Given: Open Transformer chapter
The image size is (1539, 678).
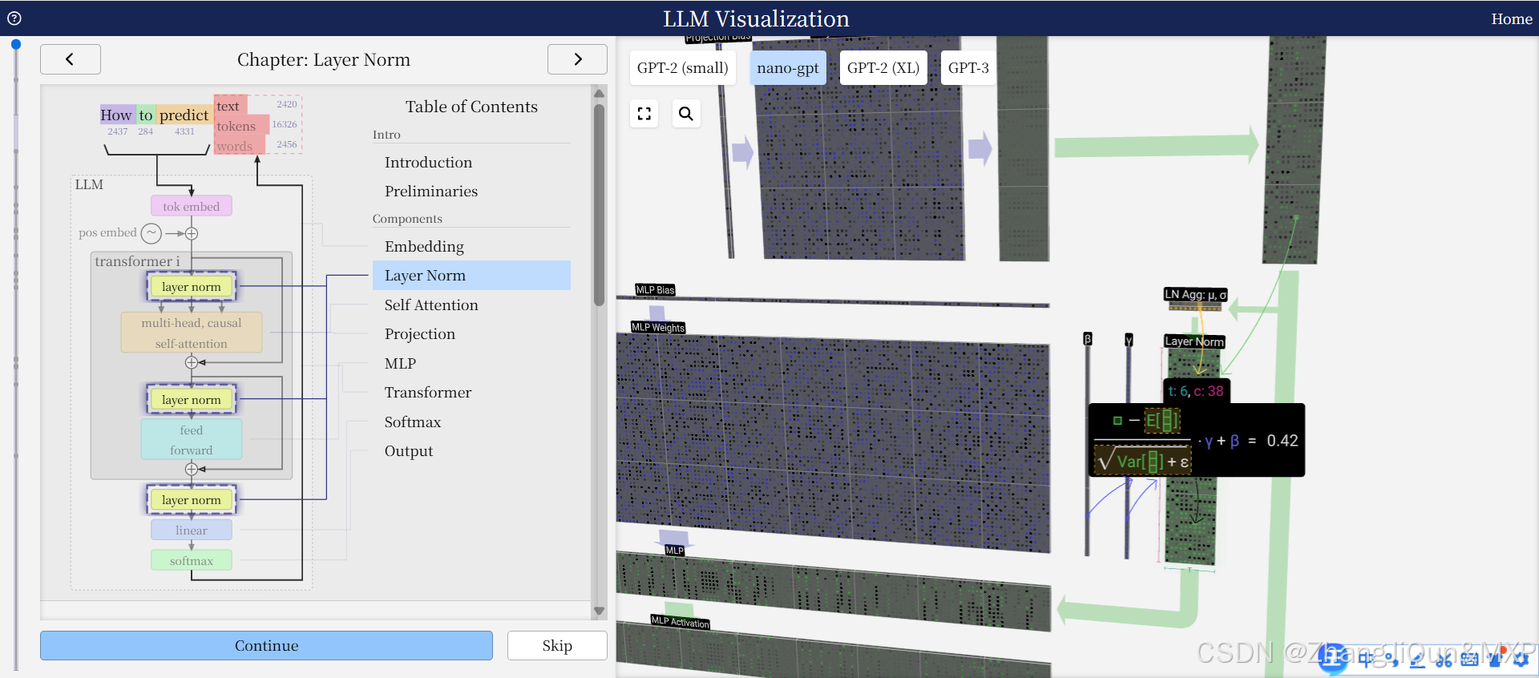Looking at the screenshot, I should (471, 393).
